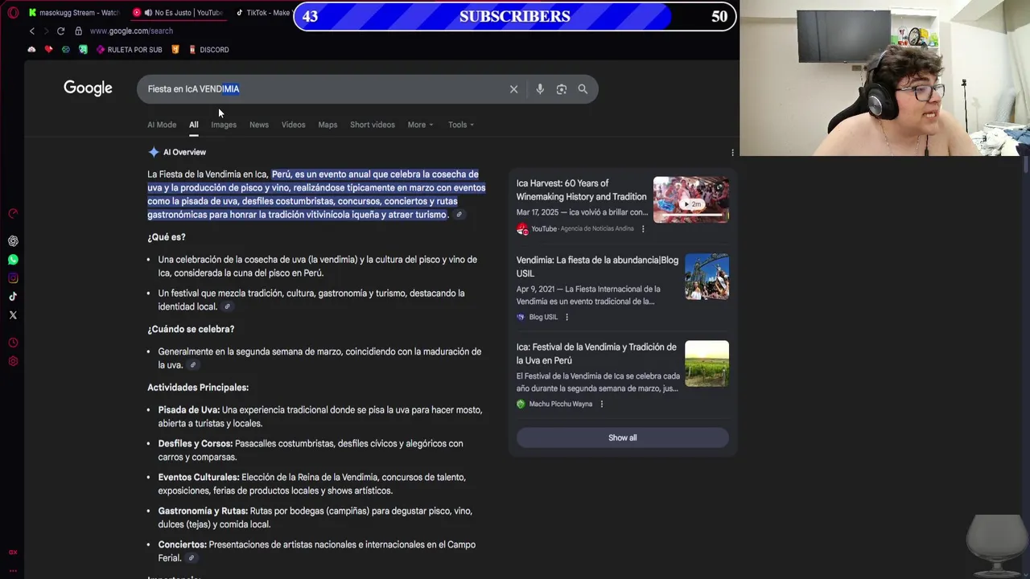Expand the Tools dropdown

click(x=461, y=125)
